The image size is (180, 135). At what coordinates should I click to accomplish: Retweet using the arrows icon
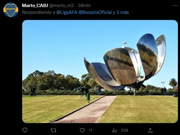(x=53, y=130)
